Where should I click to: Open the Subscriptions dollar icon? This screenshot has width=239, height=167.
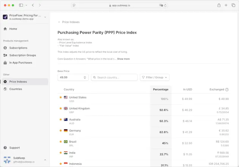tap(5, 48)
